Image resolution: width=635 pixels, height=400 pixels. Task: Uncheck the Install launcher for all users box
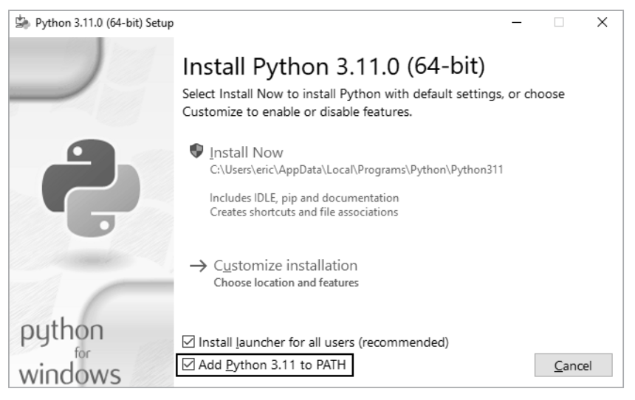189,342
